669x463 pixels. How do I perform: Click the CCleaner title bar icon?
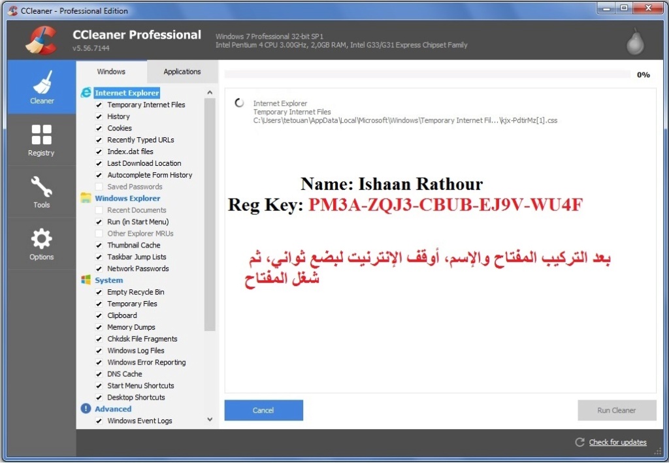(13, 10)
